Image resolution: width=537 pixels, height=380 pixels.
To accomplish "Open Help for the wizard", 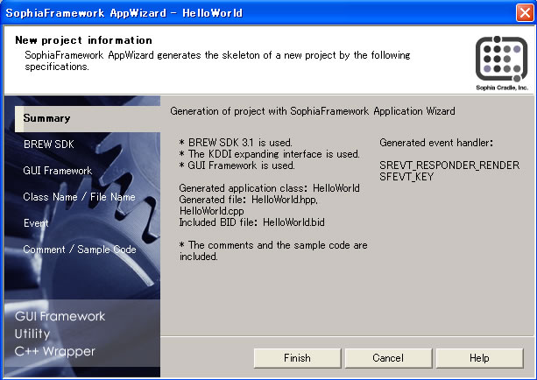I will [x=479, y=358].
